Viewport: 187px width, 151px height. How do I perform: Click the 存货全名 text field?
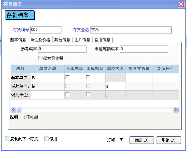pos(131,30)
